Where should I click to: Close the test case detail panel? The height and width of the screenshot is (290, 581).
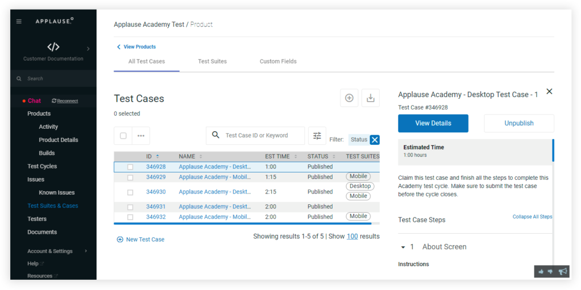[x=549, y=91]
